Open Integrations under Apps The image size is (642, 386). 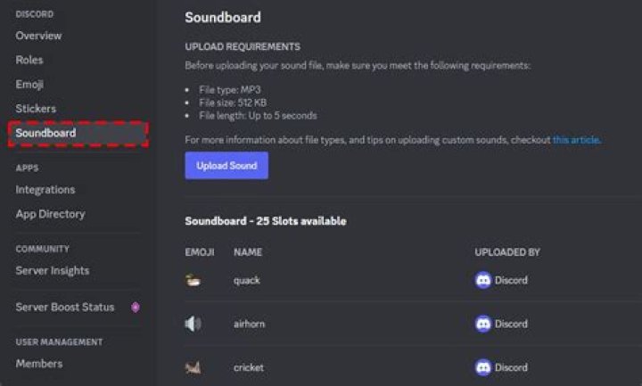[x=45, y=190]
